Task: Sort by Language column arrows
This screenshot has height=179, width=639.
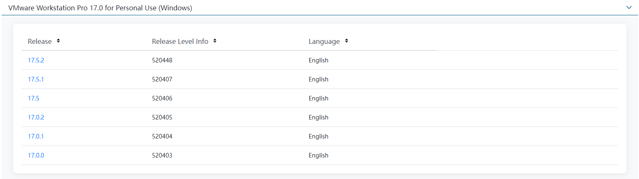Action: [x=346, y=41]
